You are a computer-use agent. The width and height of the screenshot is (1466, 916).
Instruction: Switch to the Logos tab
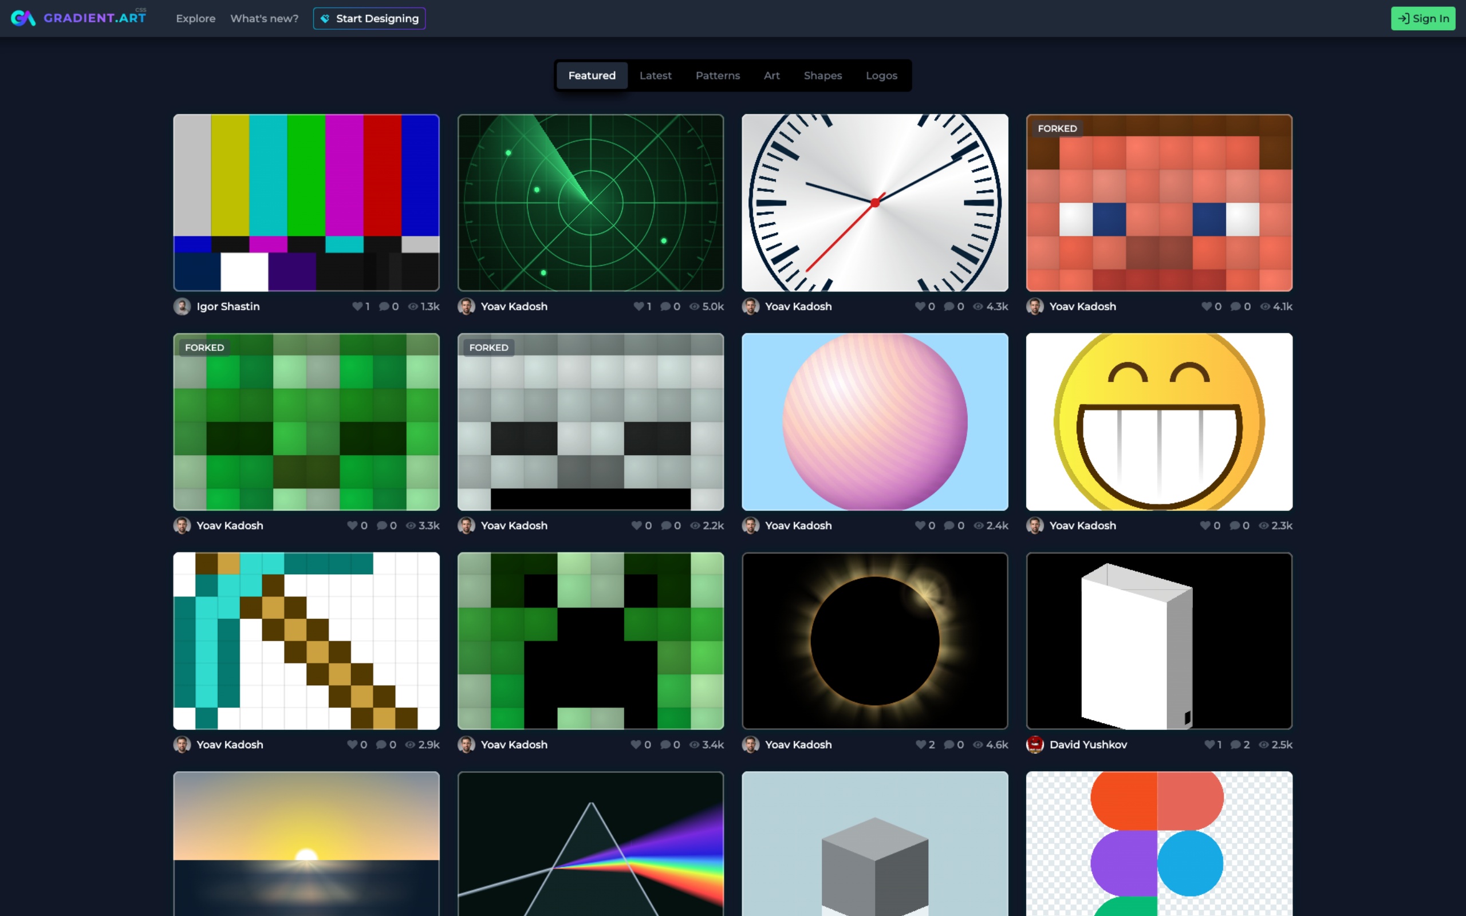click(x=881, y=75)
